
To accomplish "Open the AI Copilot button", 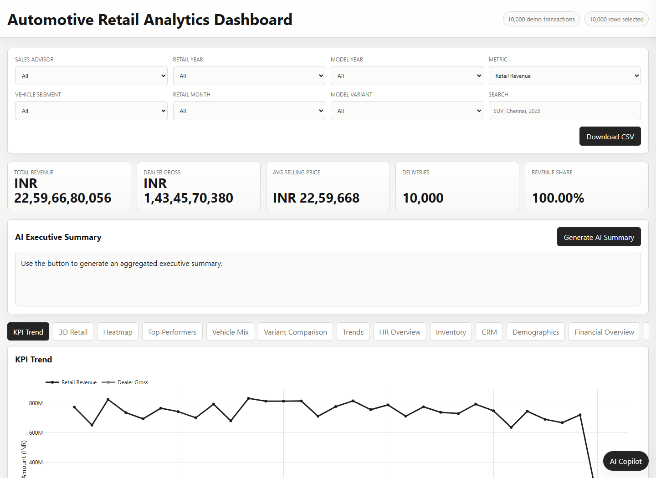I will (x=625, y=461).
